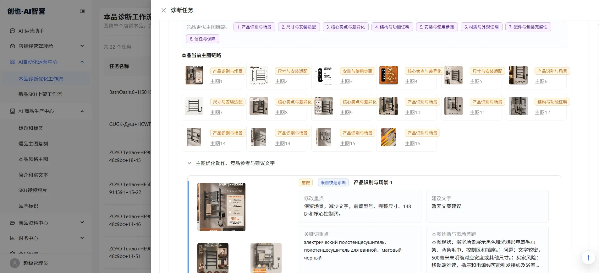
Task: Click the 1. 产品识别与场景 chain tag
Action: (254, 27)
